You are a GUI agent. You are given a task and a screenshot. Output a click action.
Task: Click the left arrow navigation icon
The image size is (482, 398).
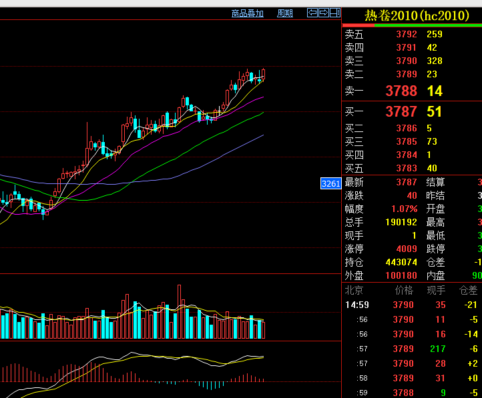pyautogui.click(x=312, y=13)
